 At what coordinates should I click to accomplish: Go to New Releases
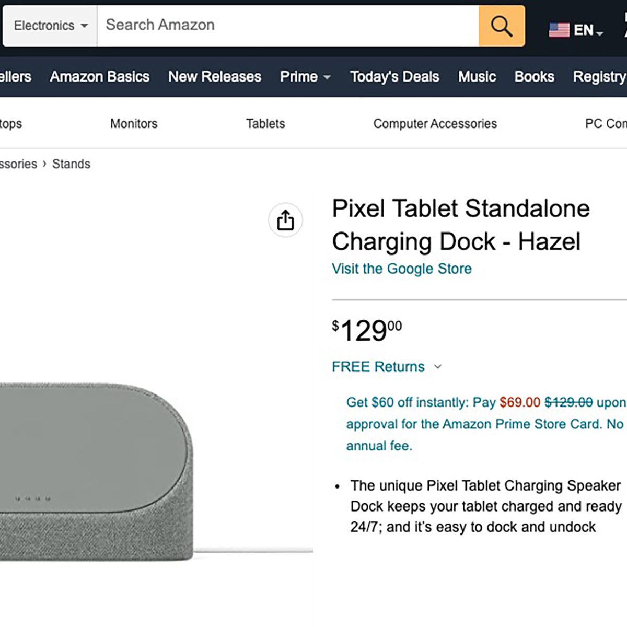click(x=215, y=77)
